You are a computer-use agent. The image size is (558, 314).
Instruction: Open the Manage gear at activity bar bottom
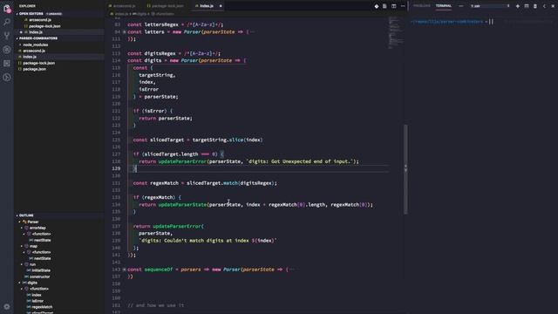[7, 306]
